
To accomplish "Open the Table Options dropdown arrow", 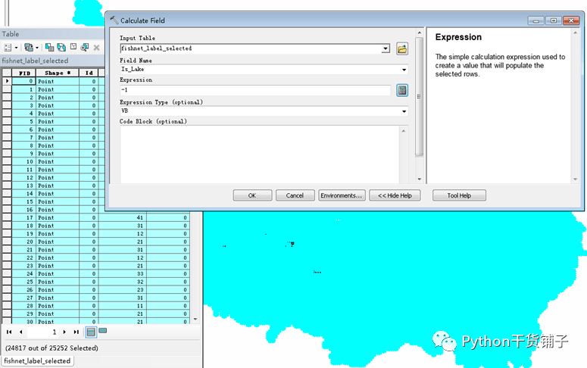I will pos(16,48).
